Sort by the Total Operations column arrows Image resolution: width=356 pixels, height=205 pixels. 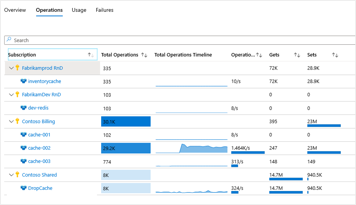pyautogui.click(x=144, y=55)
